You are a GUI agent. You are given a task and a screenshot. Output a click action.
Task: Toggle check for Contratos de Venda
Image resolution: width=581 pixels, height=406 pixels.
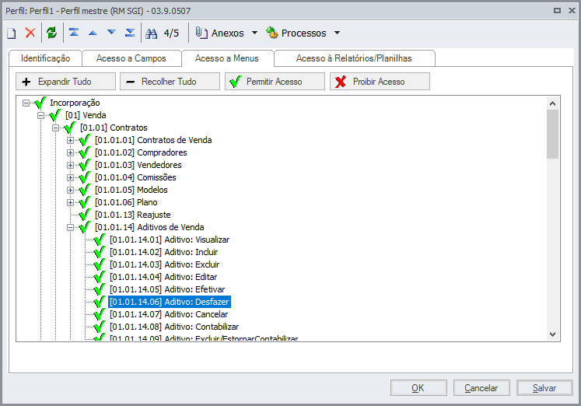point(85,140)
